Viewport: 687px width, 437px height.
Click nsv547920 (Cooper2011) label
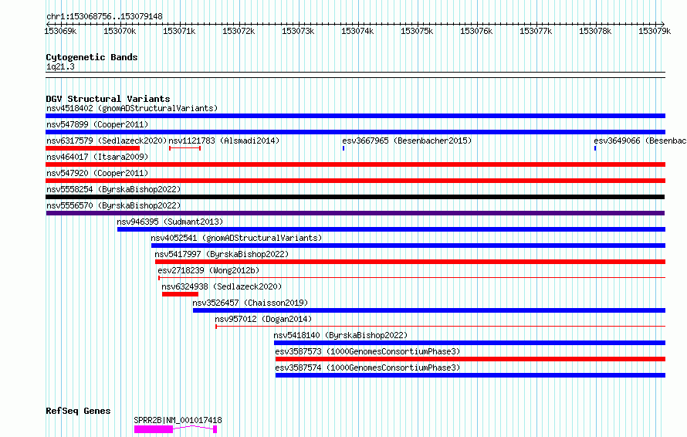[97, 173]
